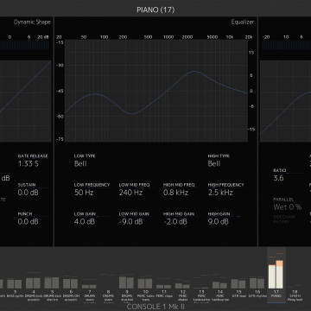
Task: Select channel 10 PERC latin toms
Action: point(145,288)
